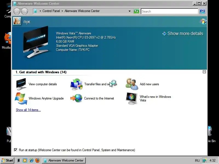Open What's new in Windows Vista icon

pos(131,98)
